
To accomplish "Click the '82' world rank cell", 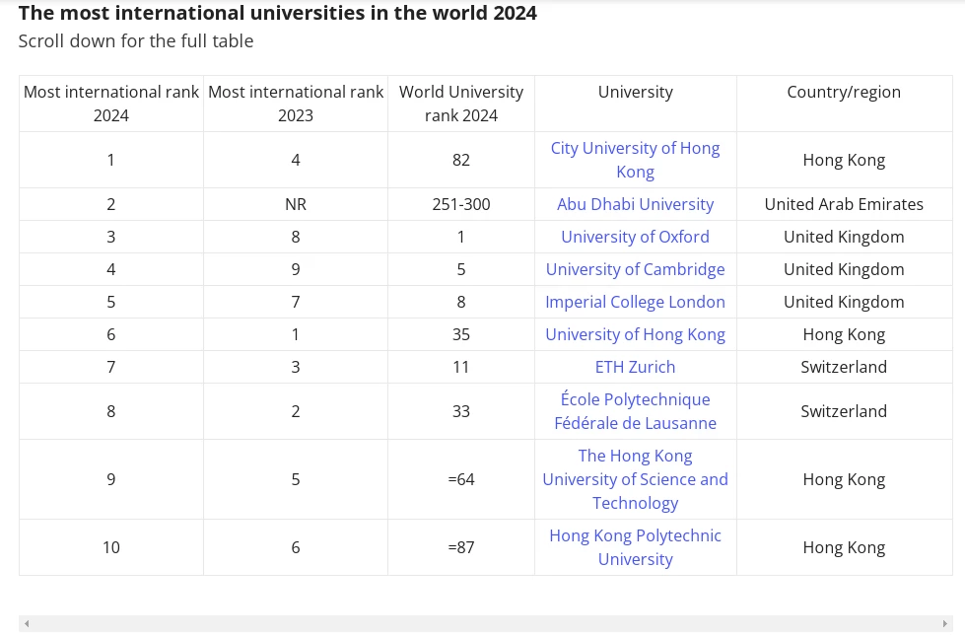I will click(x=461, y=160).
